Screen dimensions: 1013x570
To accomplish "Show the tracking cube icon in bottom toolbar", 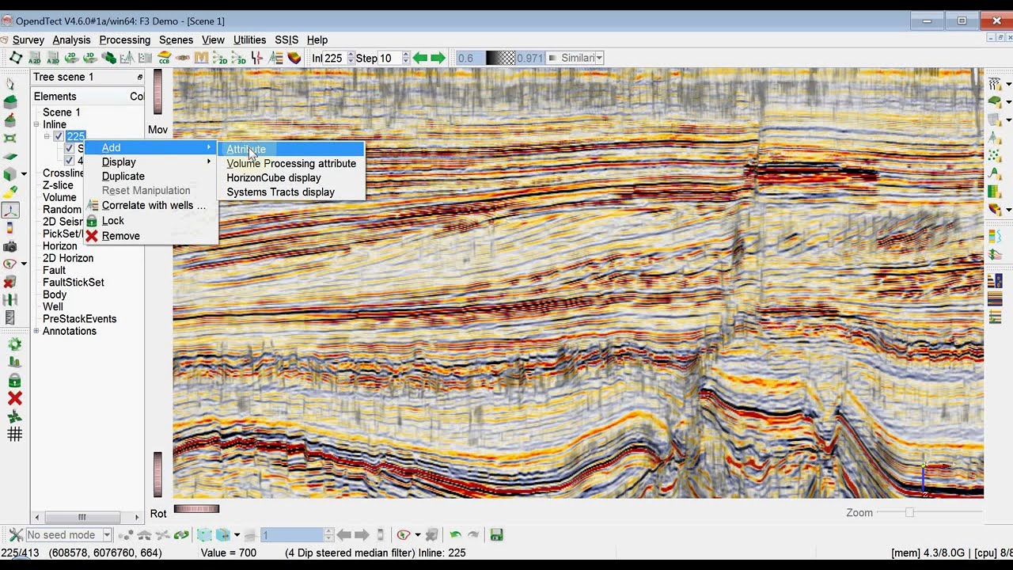I will 204,535.
